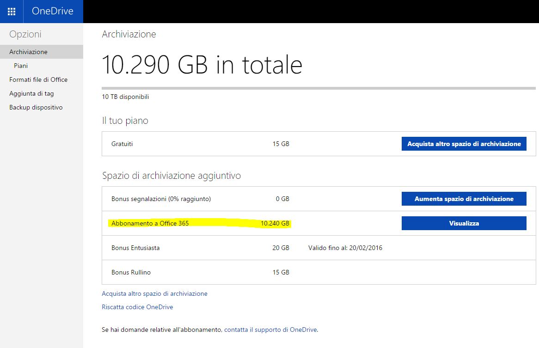
Task: Click the Il tuo piano heading
Action: point(125,121)
